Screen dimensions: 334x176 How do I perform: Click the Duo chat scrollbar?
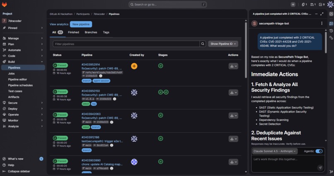click(326, 43)
